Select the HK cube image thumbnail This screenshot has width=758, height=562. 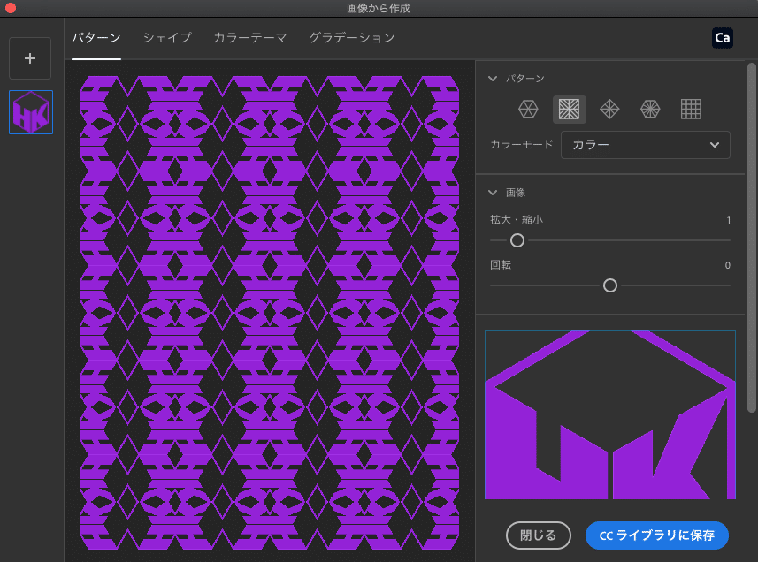[31, 112]
